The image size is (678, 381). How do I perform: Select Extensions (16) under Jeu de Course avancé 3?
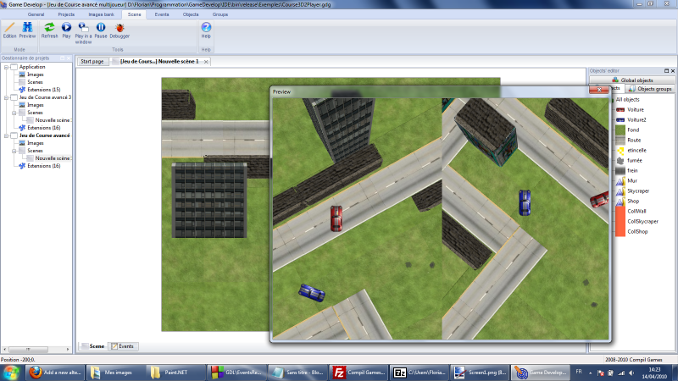[x=44, y=128]
